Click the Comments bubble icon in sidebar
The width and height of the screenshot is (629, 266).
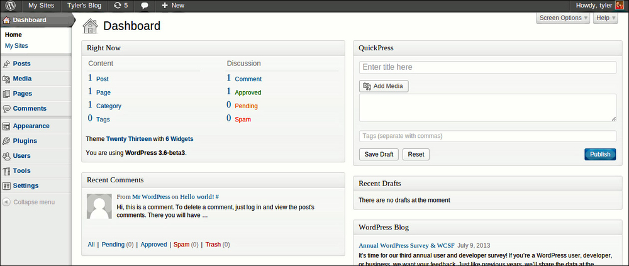[x=6, y=109]
